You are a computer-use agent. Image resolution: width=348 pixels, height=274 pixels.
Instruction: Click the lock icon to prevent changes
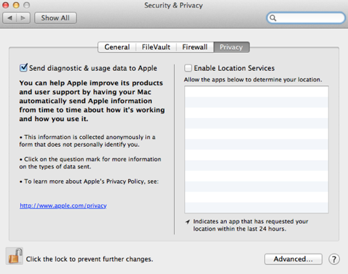click(x=15, y=256)
